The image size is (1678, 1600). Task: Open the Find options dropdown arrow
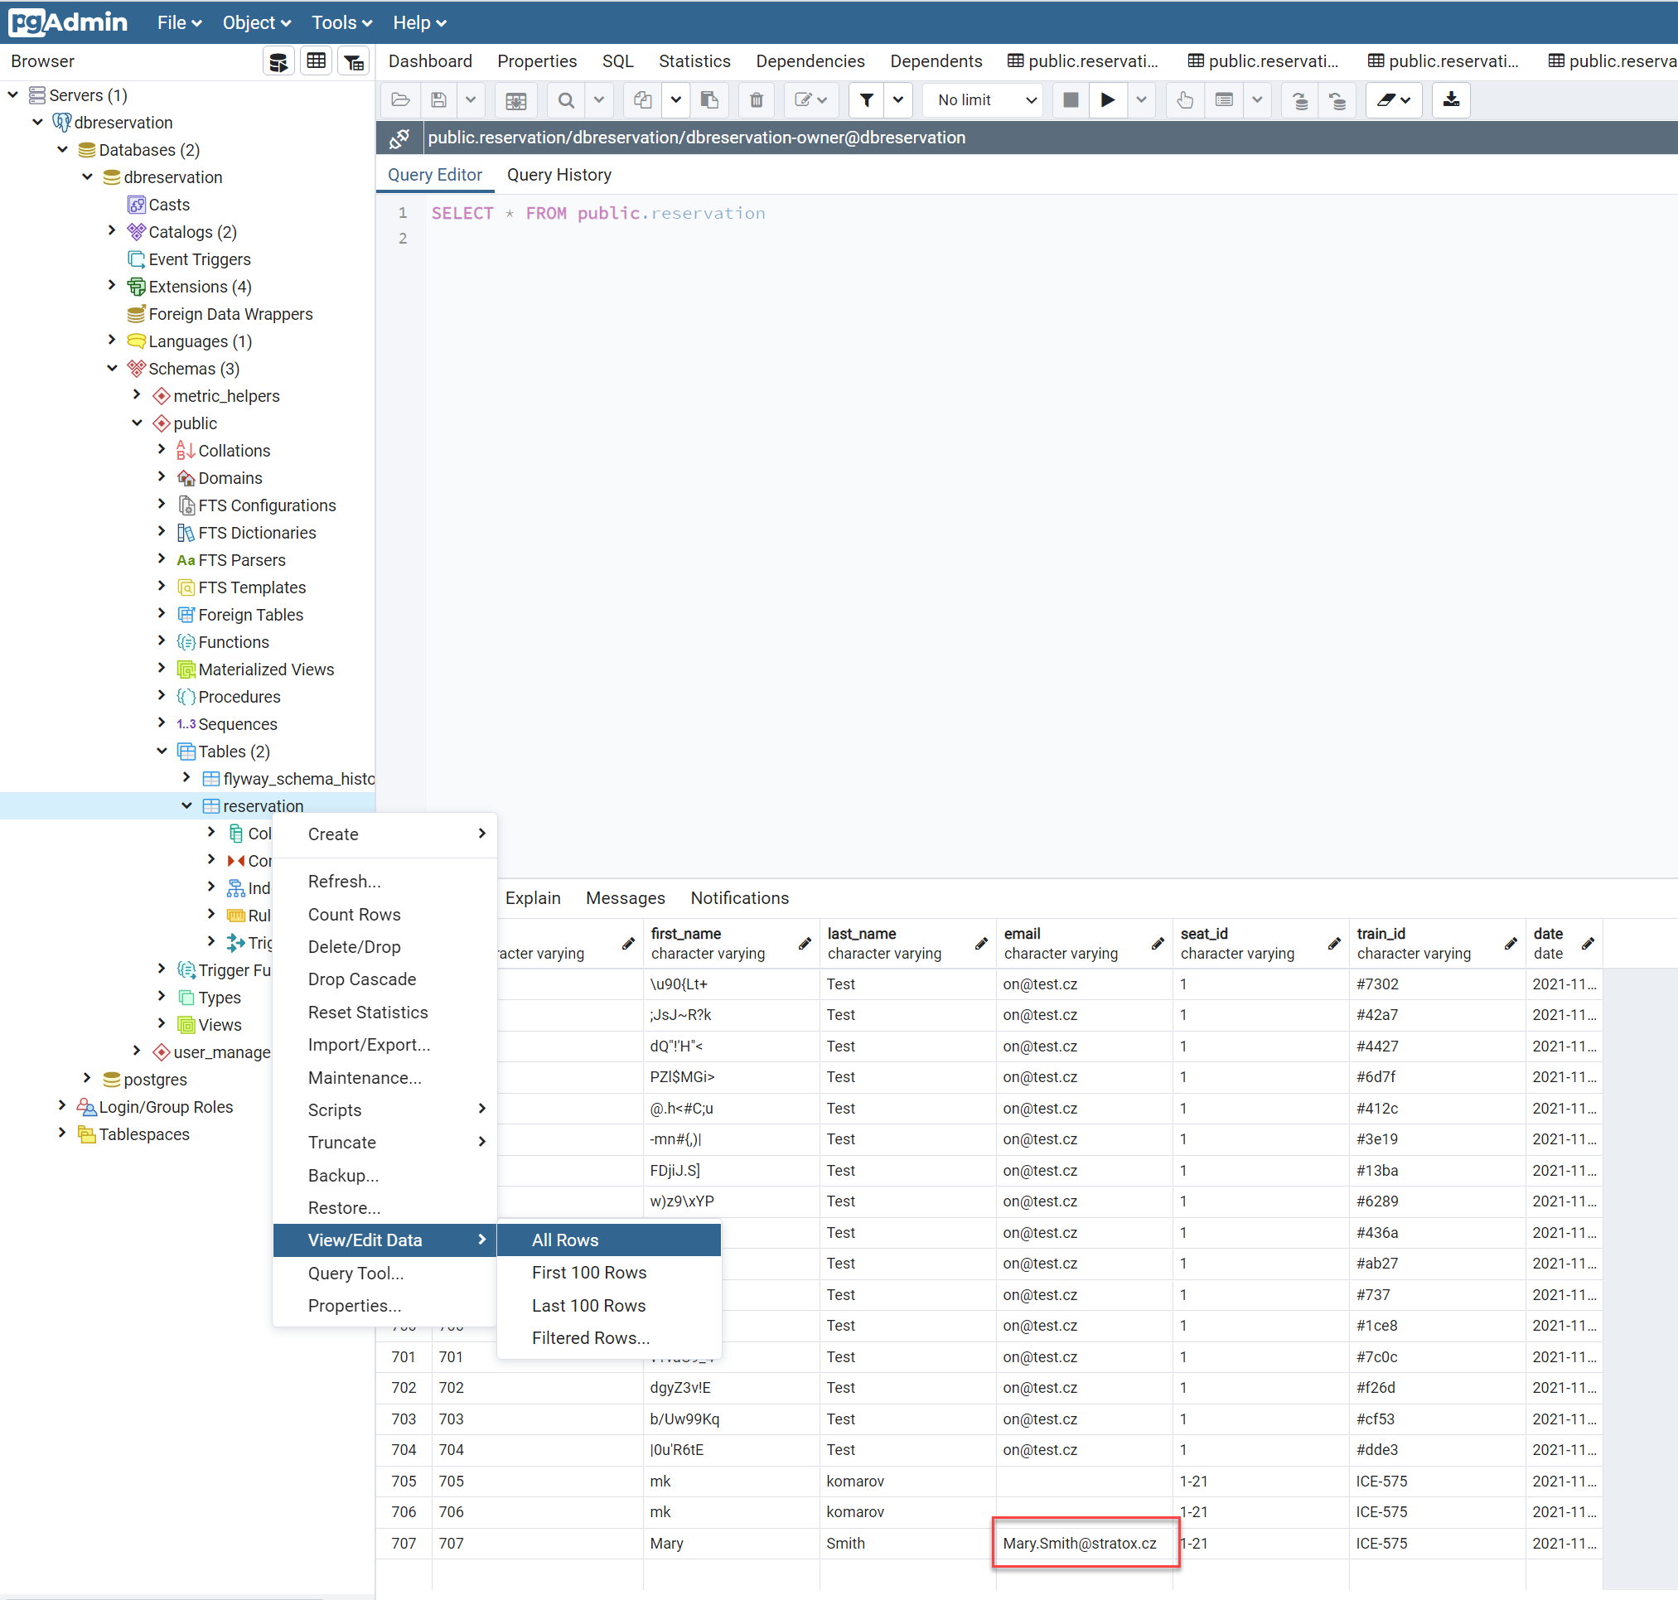599,99
